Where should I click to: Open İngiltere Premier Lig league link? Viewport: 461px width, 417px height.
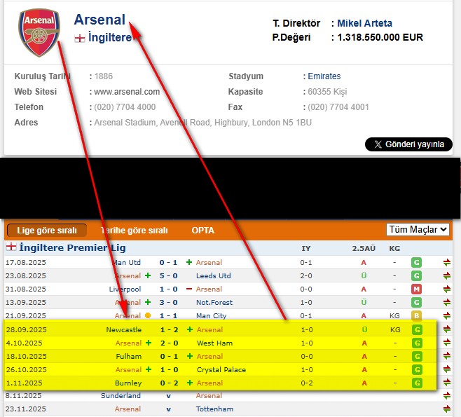tap(74, 247)
